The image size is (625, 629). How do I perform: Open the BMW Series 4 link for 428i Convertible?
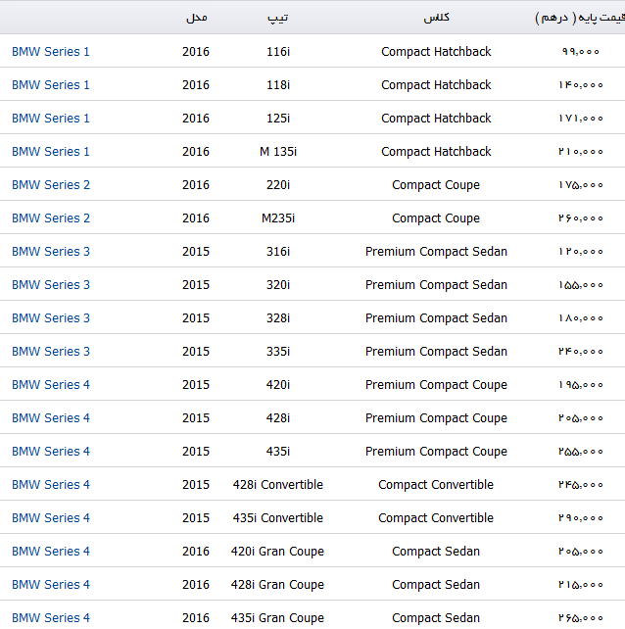pyautogui.click(x=51, y=485)
